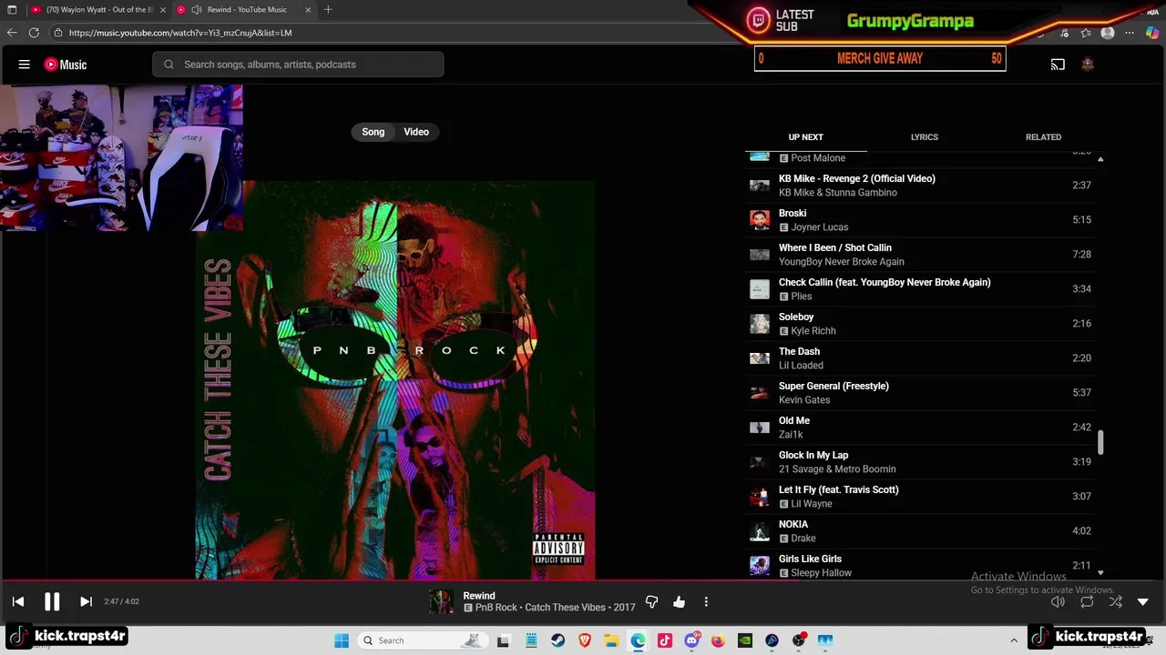The image size is (1166, 655).
Task: Skip to the previous track
Action: pyautogui.click(x=18, y=601)
